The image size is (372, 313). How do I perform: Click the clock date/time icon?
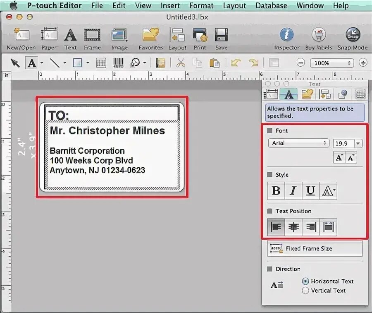point(135,63)
